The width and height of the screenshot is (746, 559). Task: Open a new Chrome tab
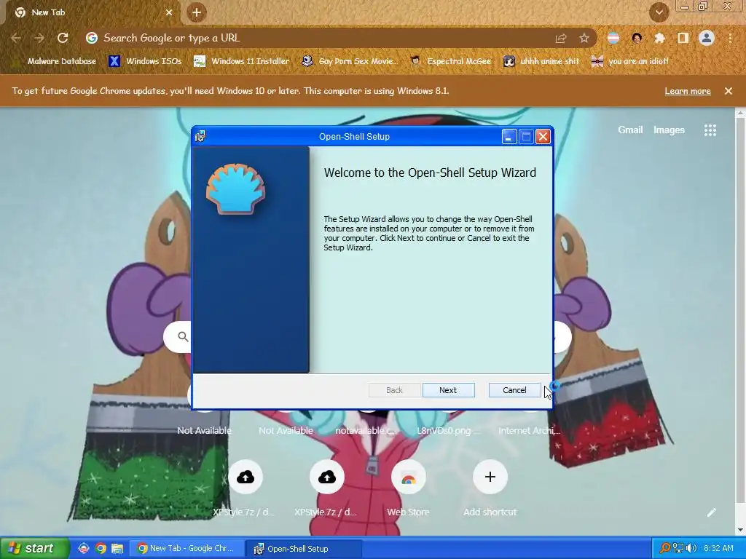(x=196, y=12)
